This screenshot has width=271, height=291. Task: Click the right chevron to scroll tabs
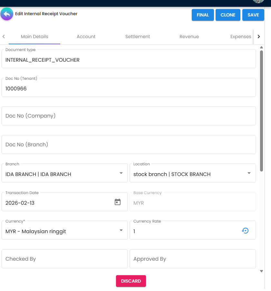(x=259, y=36)
